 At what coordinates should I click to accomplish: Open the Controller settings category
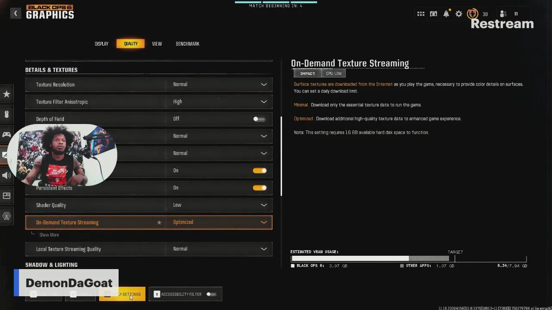[x=6, y=134]
